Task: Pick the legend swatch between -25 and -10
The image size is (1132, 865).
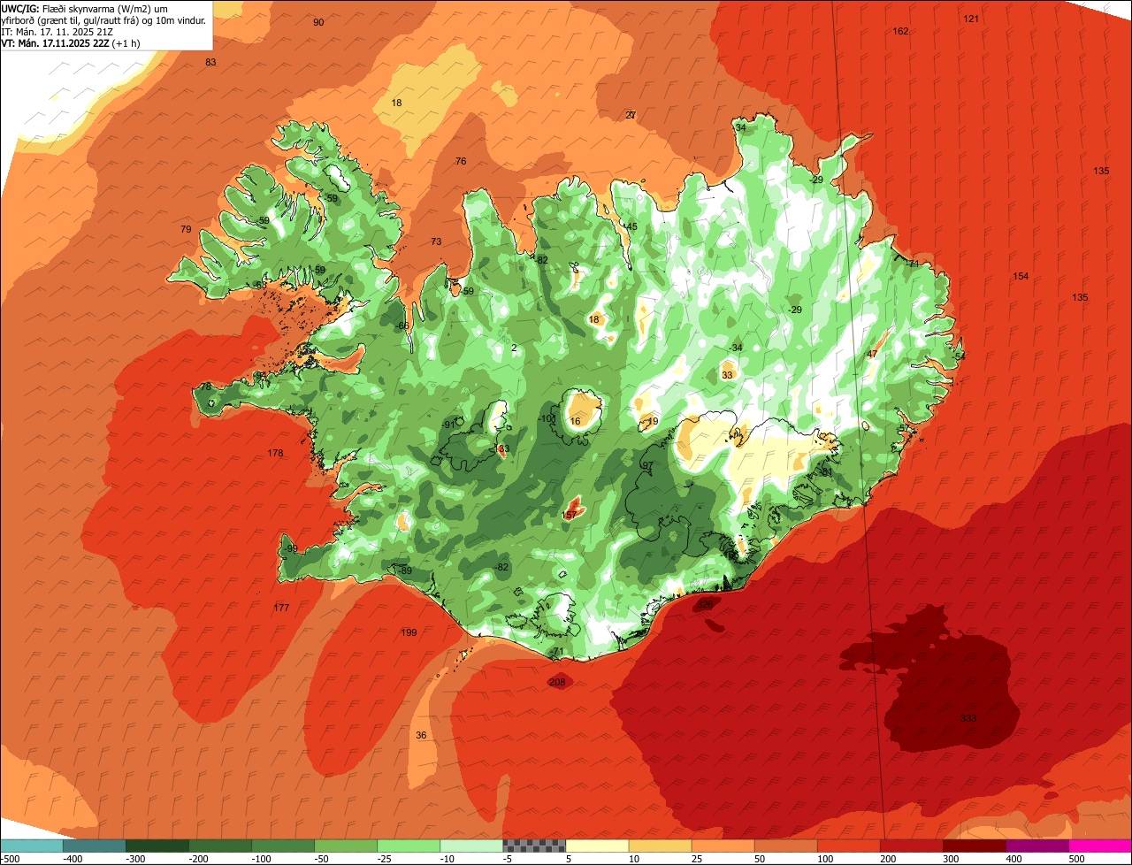Action: tap(409, 846)
